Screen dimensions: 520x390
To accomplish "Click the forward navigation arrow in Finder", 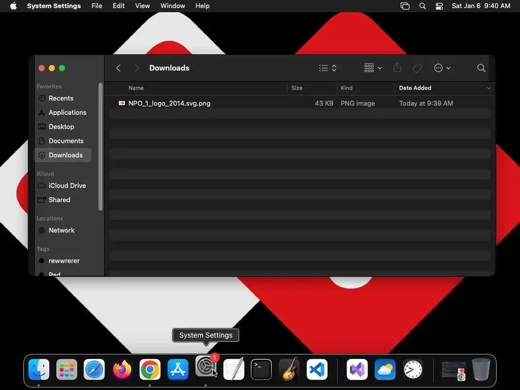I will point(137,68).
